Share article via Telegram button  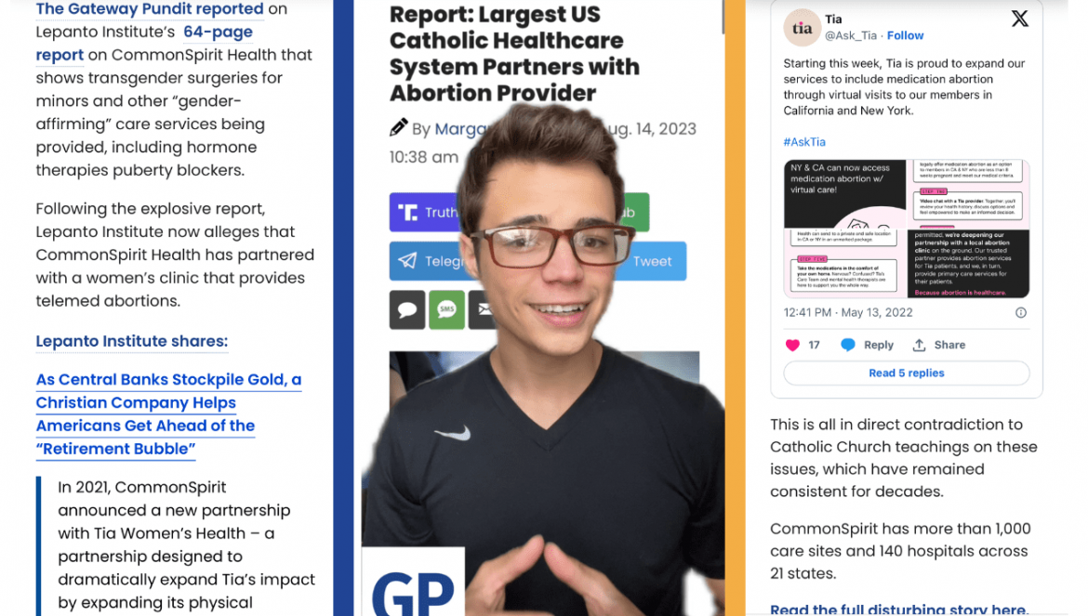click(429, 261)
